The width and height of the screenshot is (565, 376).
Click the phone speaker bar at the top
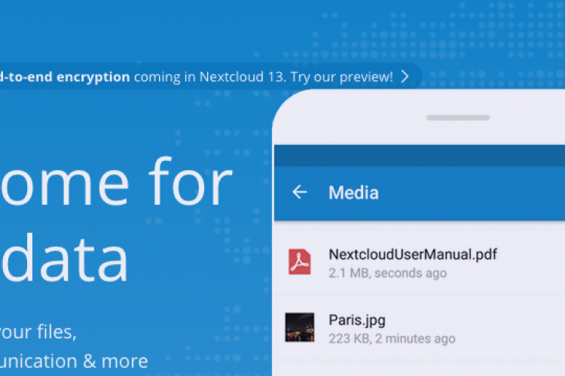pos(458,117)
